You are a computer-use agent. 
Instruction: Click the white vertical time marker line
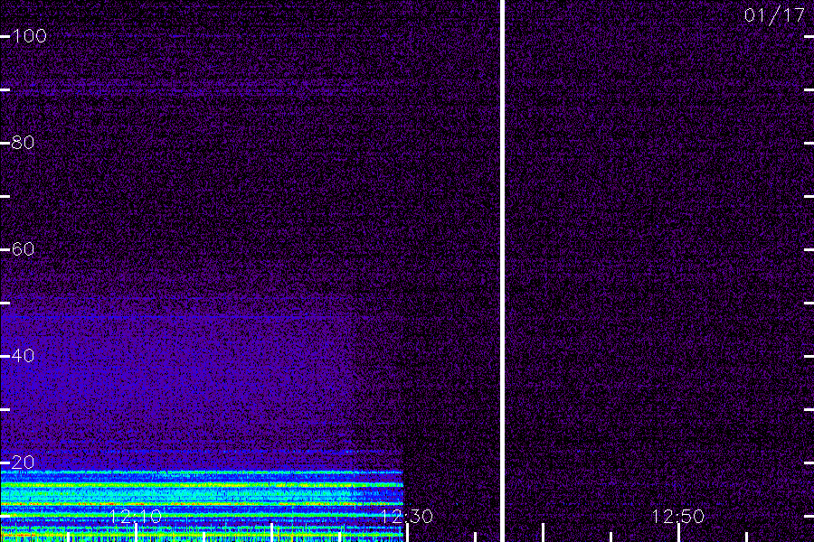tap(502, 271)
